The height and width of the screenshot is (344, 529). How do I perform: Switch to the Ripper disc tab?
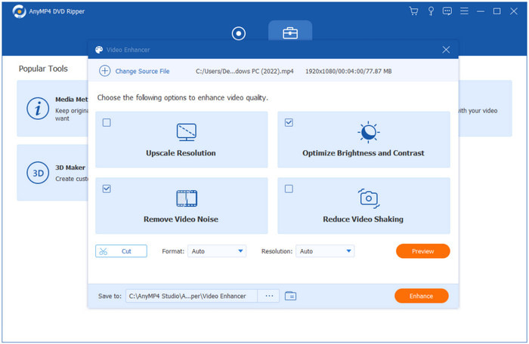pyautogui.click(x=239, y=33)
